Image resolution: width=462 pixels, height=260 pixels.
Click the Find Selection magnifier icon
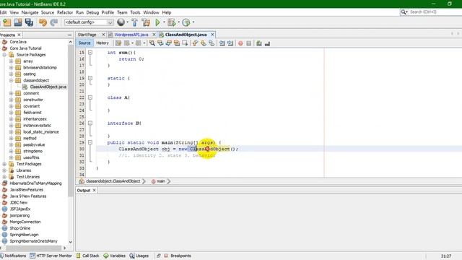[152, 43]
